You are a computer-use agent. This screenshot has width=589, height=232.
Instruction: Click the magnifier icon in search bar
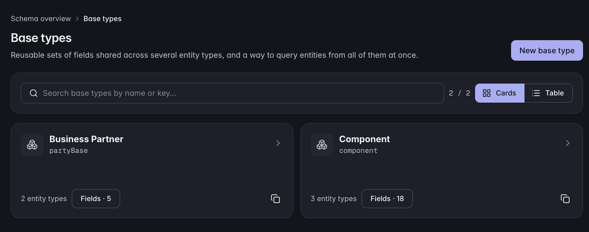pyautogui.click(x=34, y=93)
